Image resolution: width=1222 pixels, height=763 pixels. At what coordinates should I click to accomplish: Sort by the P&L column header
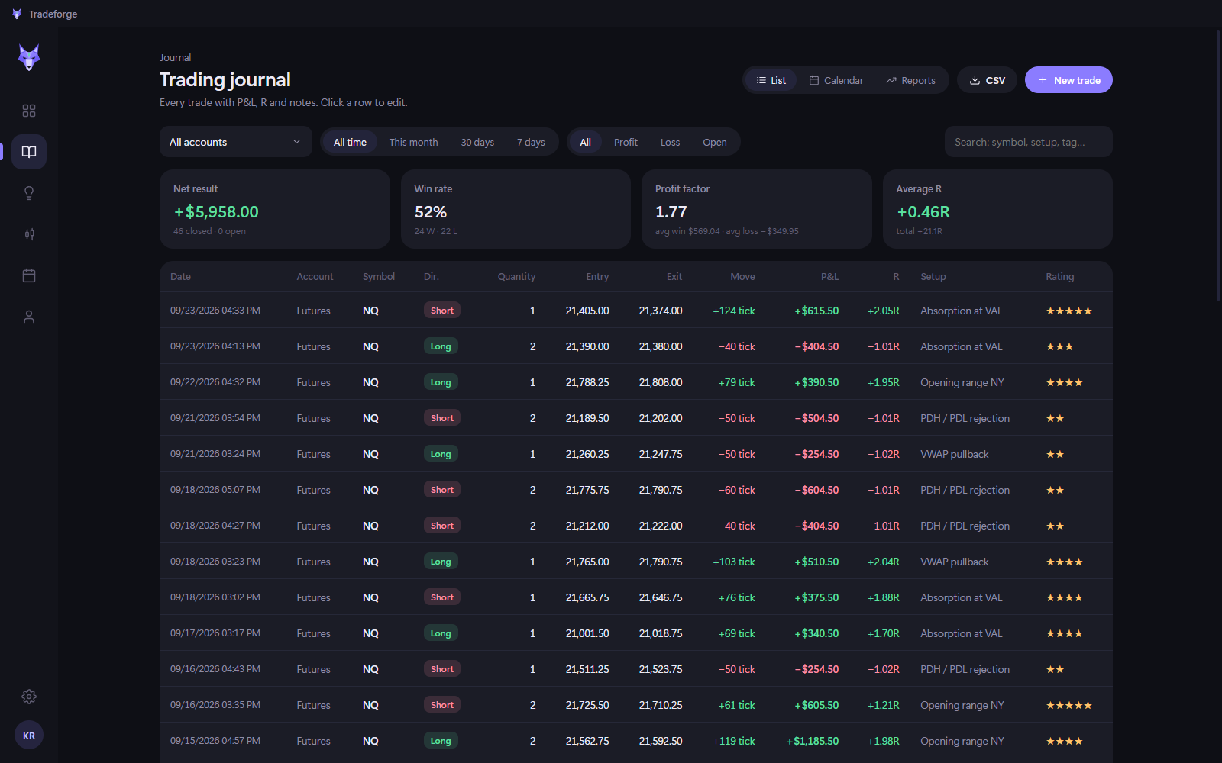point(829,277)
